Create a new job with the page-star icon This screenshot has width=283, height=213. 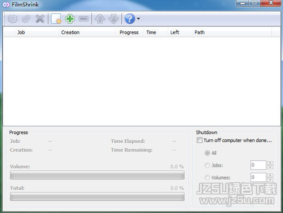pos(56,19)
